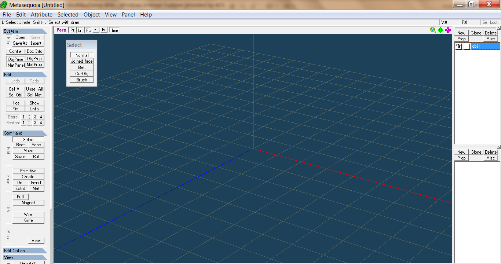Activate the Primitive command

pos(28,171)
